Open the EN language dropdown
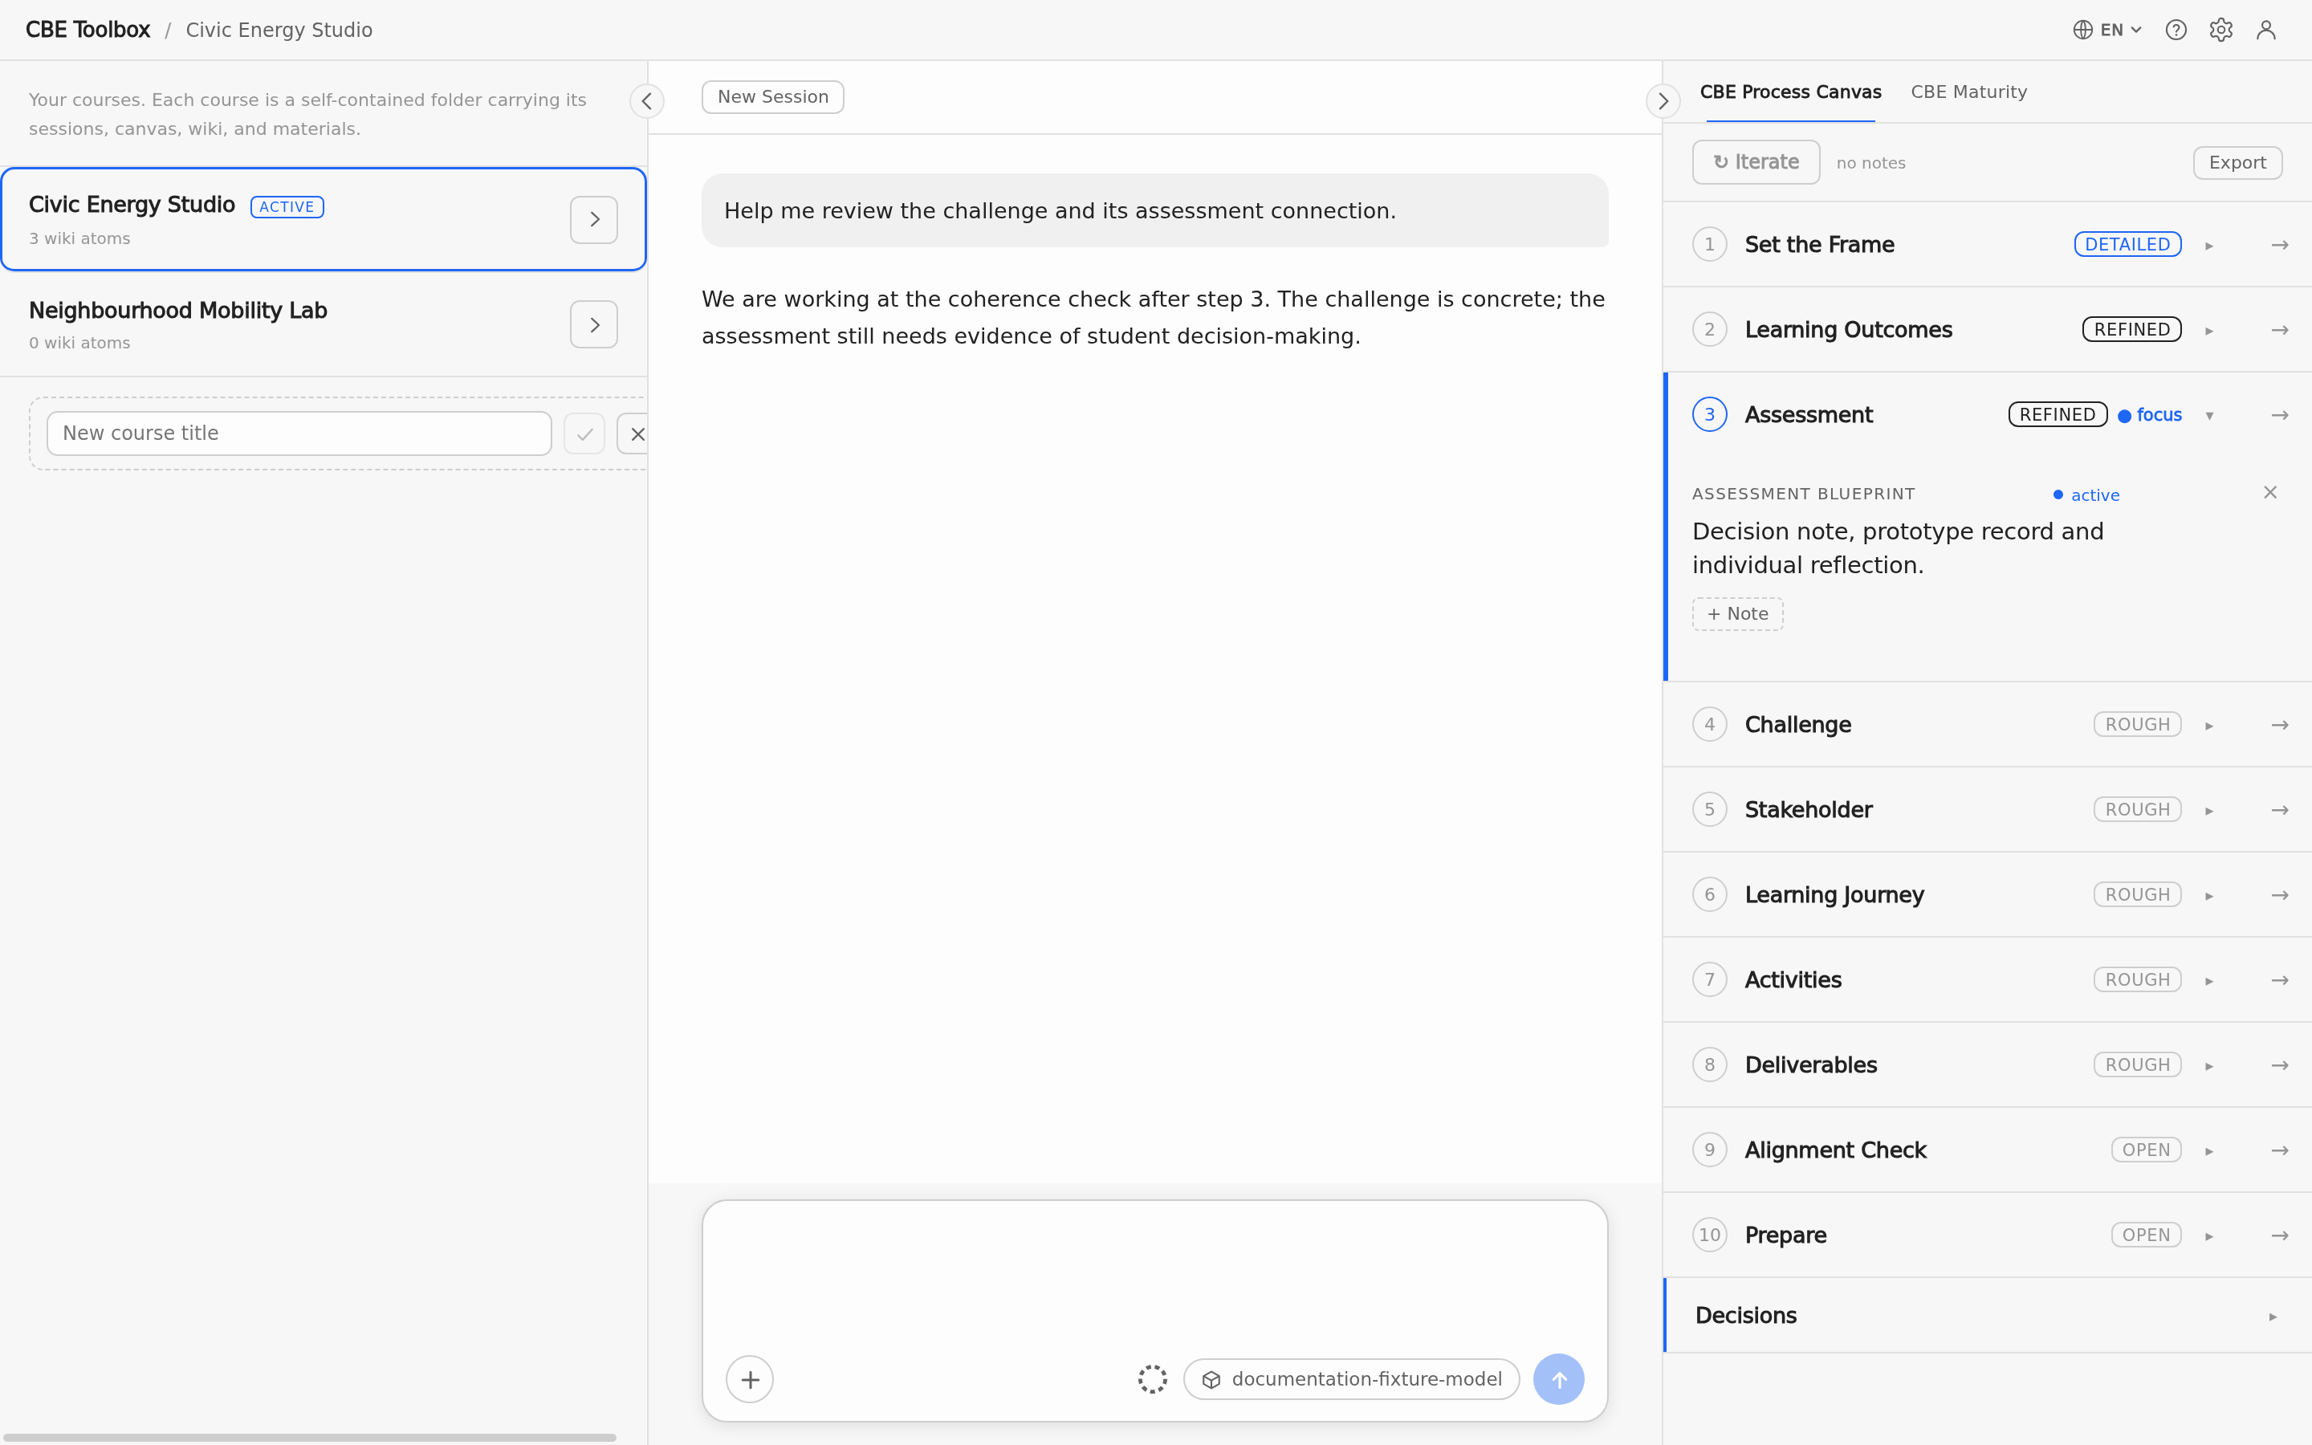The image size is (2312, 1445). pyautogui.click(x=2106, y=30)
